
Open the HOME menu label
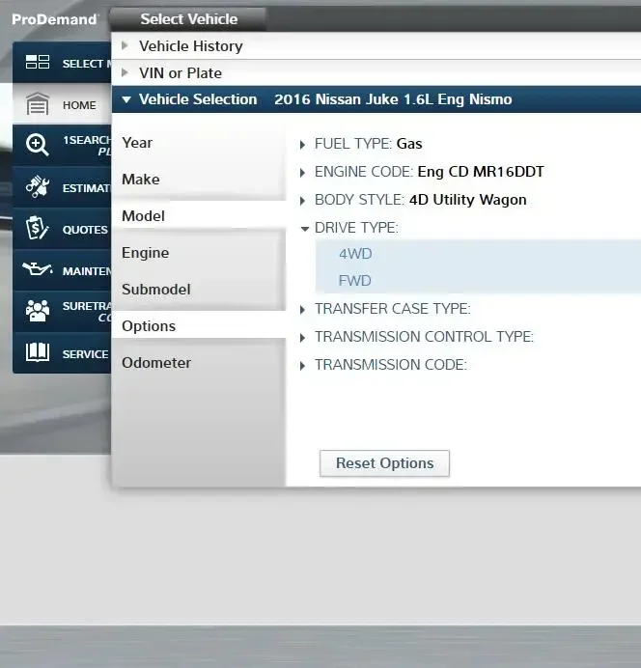(x=79, y=105)
